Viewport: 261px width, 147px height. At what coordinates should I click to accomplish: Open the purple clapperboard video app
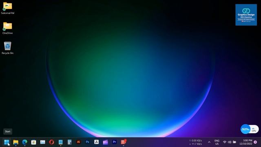coord(105,142)
